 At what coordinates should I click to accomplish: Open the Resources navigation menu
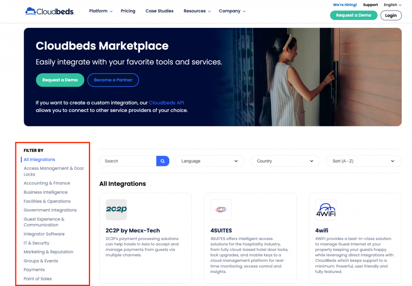tap(197, 11)
